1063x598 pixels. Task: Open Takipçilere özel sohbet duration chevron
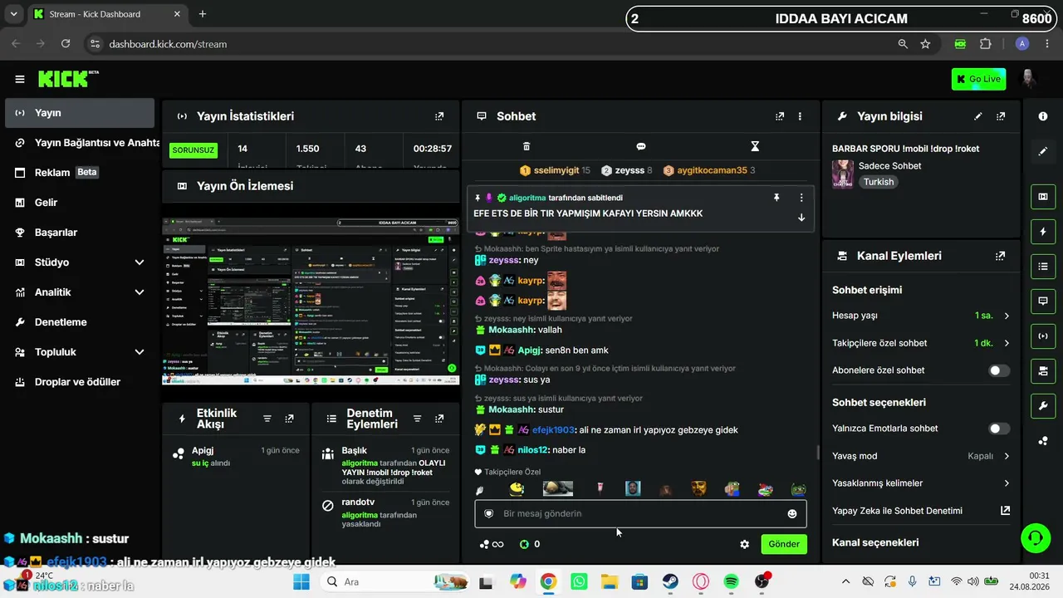[x=1007, y=343]
